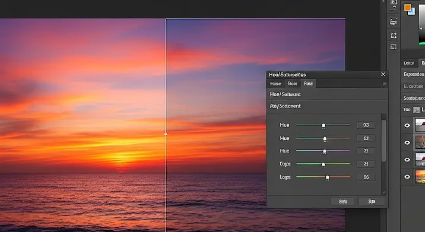Click the Hue slider beside the 22 field
The image size is (425, 232).
[323, 151]
